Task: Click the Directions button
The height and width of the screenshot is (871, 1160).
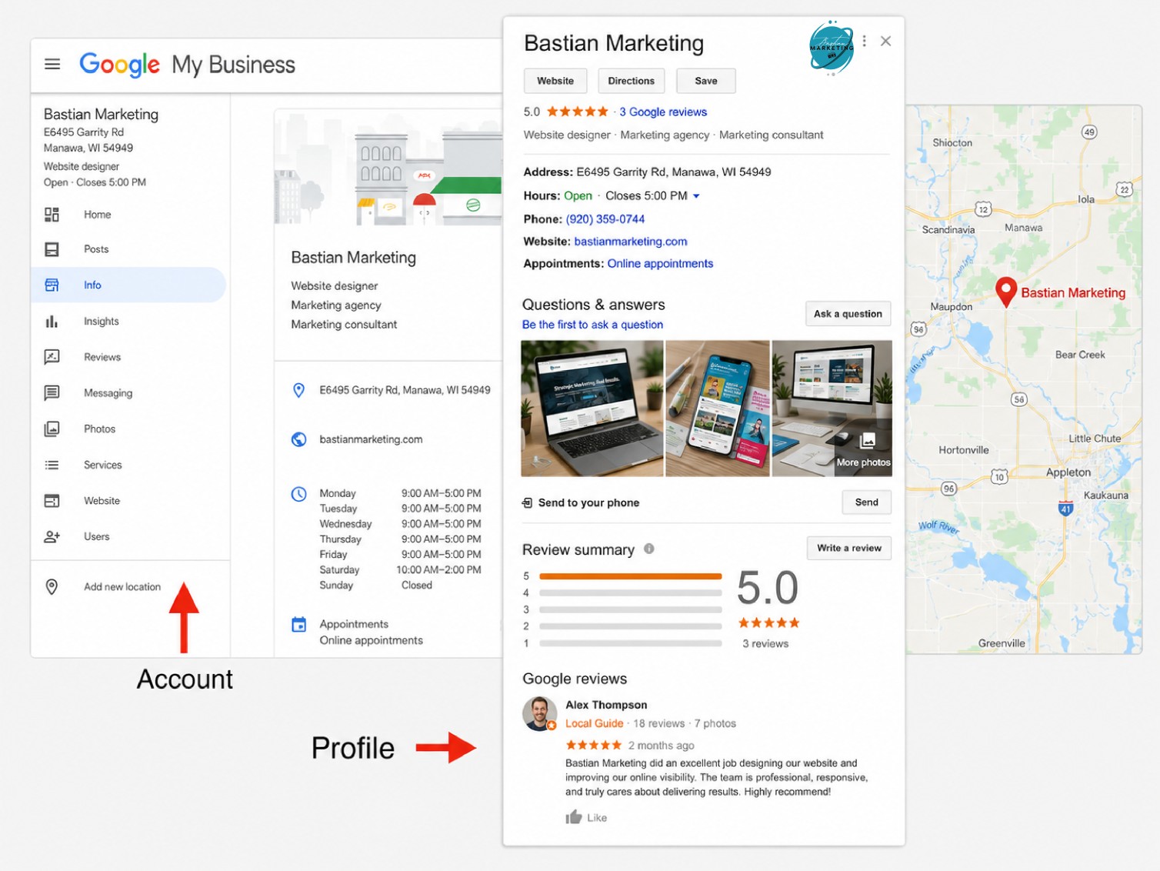Action: (631, 81)
